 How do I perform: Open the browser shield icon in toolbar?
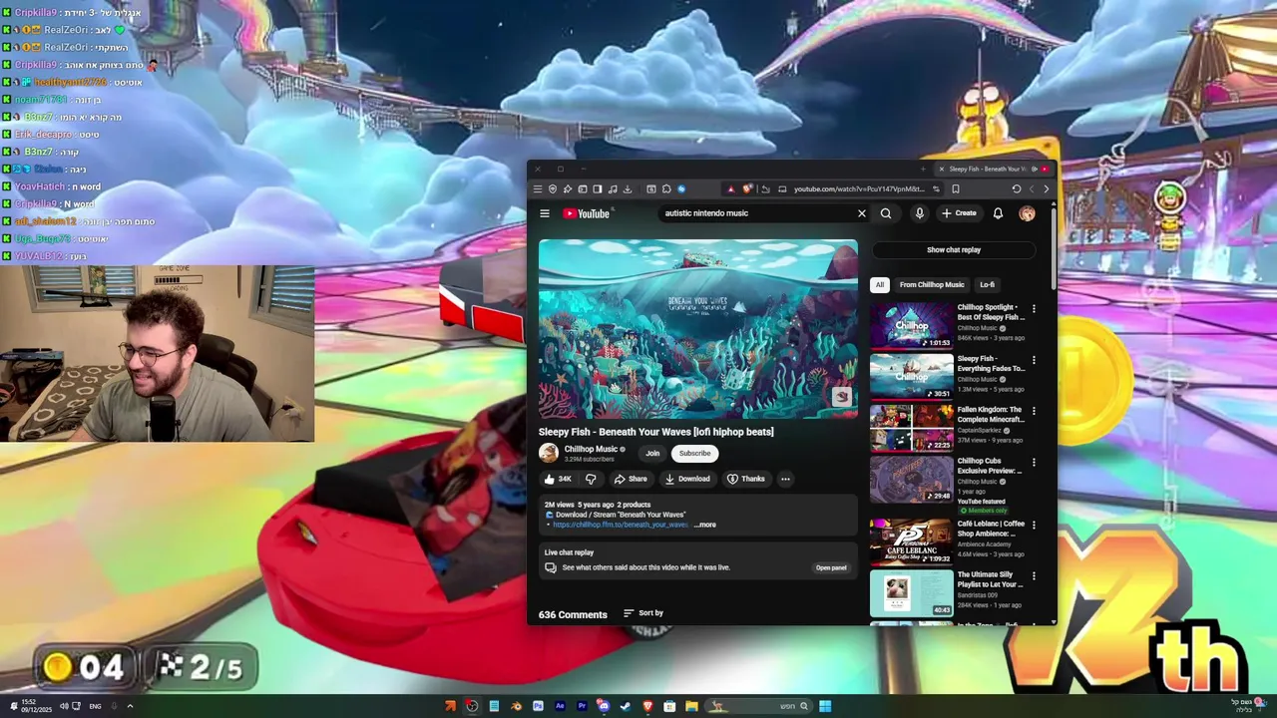click(553, 188)
